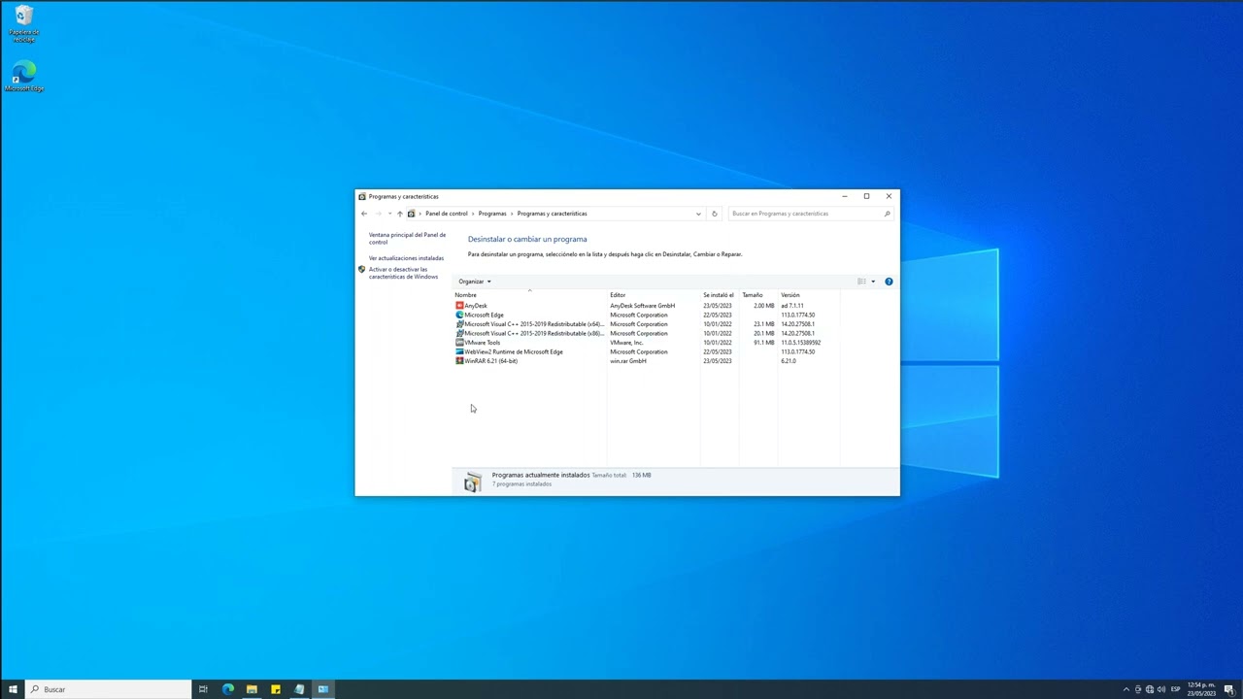Open the Microsoft Edge desktop shortcut
Image resolution: width=1243 pixels, height=699 pixels.
(24, 76)
